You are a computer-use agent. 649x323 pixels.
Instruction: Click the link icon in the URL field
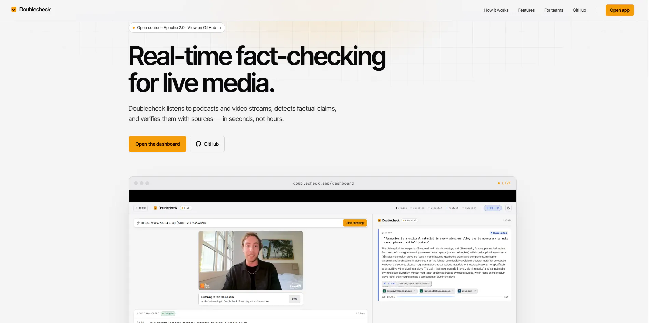click(138, 223)
